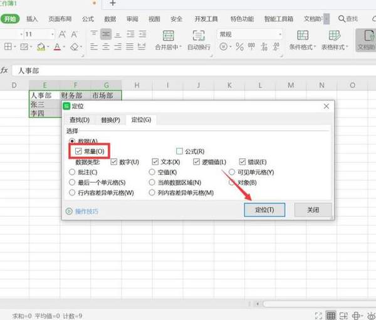Expand the 合并居中 dropdown arrow

[x=180, y=47]
